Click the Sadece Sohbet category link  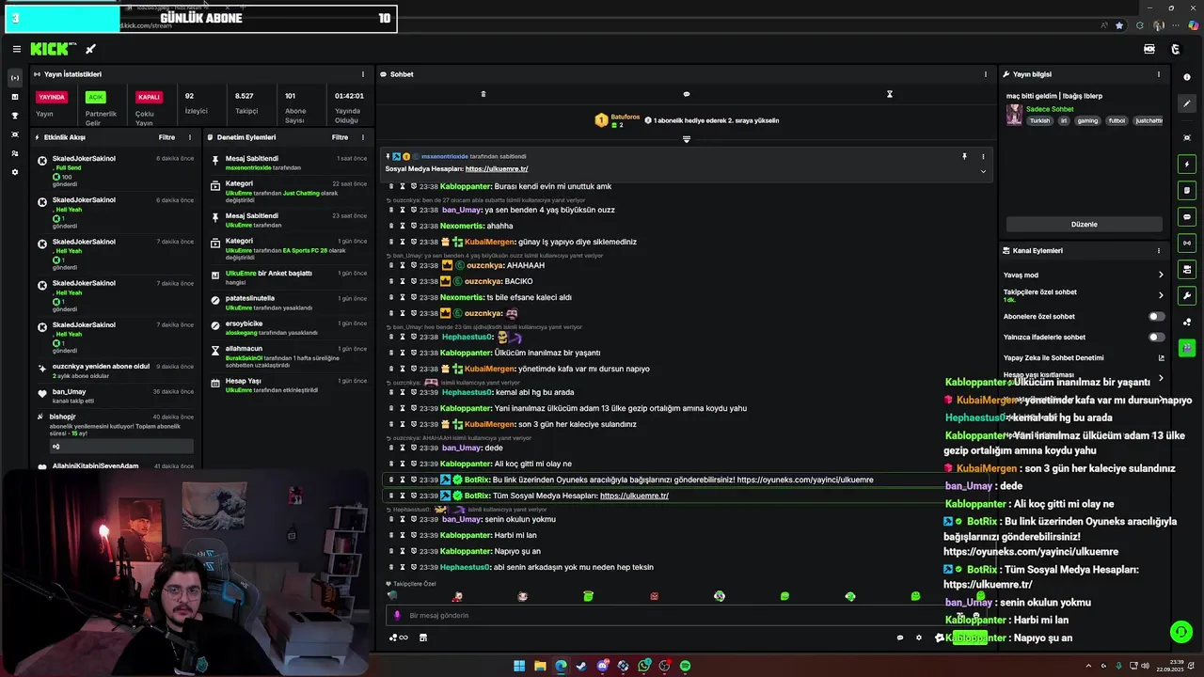1050,109
